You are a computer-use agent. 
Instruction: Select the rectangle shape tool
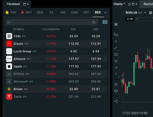coord(116,54)
